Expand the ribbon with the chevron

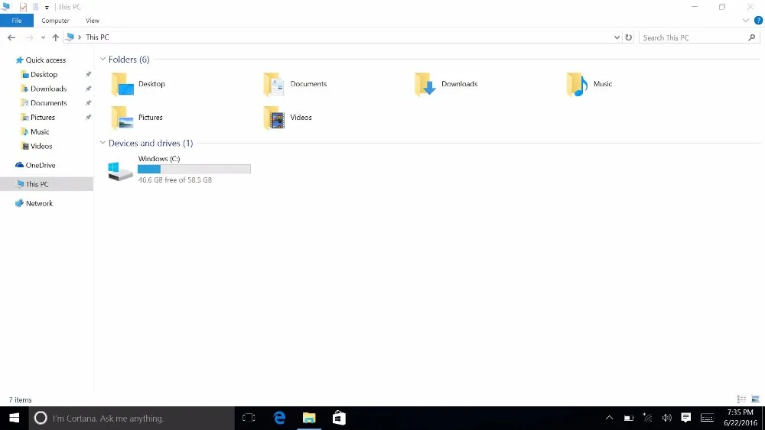tap(745, 21)
